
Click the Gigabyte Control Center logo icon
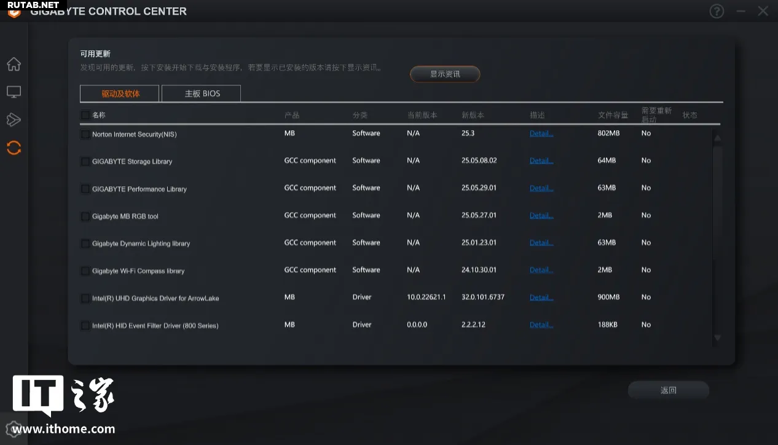[14, 12]
